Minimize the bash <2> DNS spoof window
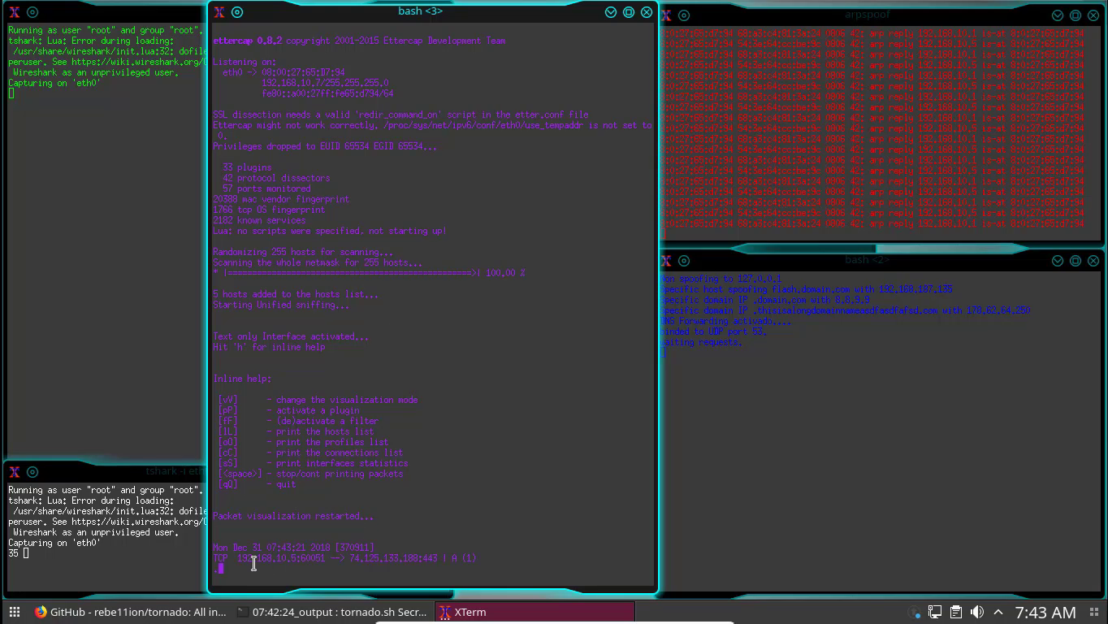Image resolution: width=1108 pixels, height=624 pixels. 1058,261
